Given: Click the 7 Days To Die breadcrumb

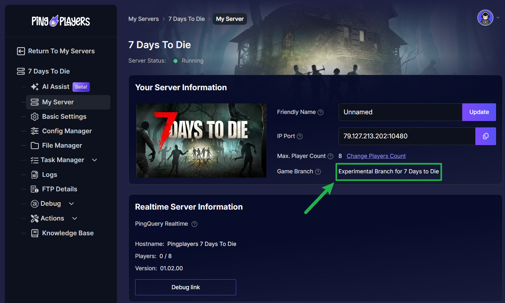Looking at the screenshot, I should point(186,19).
